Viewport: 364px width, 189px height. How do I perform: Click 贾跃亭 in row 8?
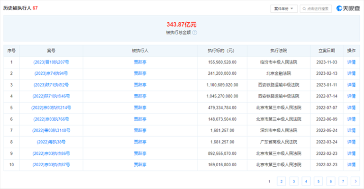[x=140, y=142]
